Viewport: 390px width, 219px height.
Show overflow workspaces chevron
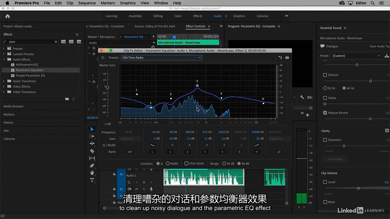click(286, 16)
